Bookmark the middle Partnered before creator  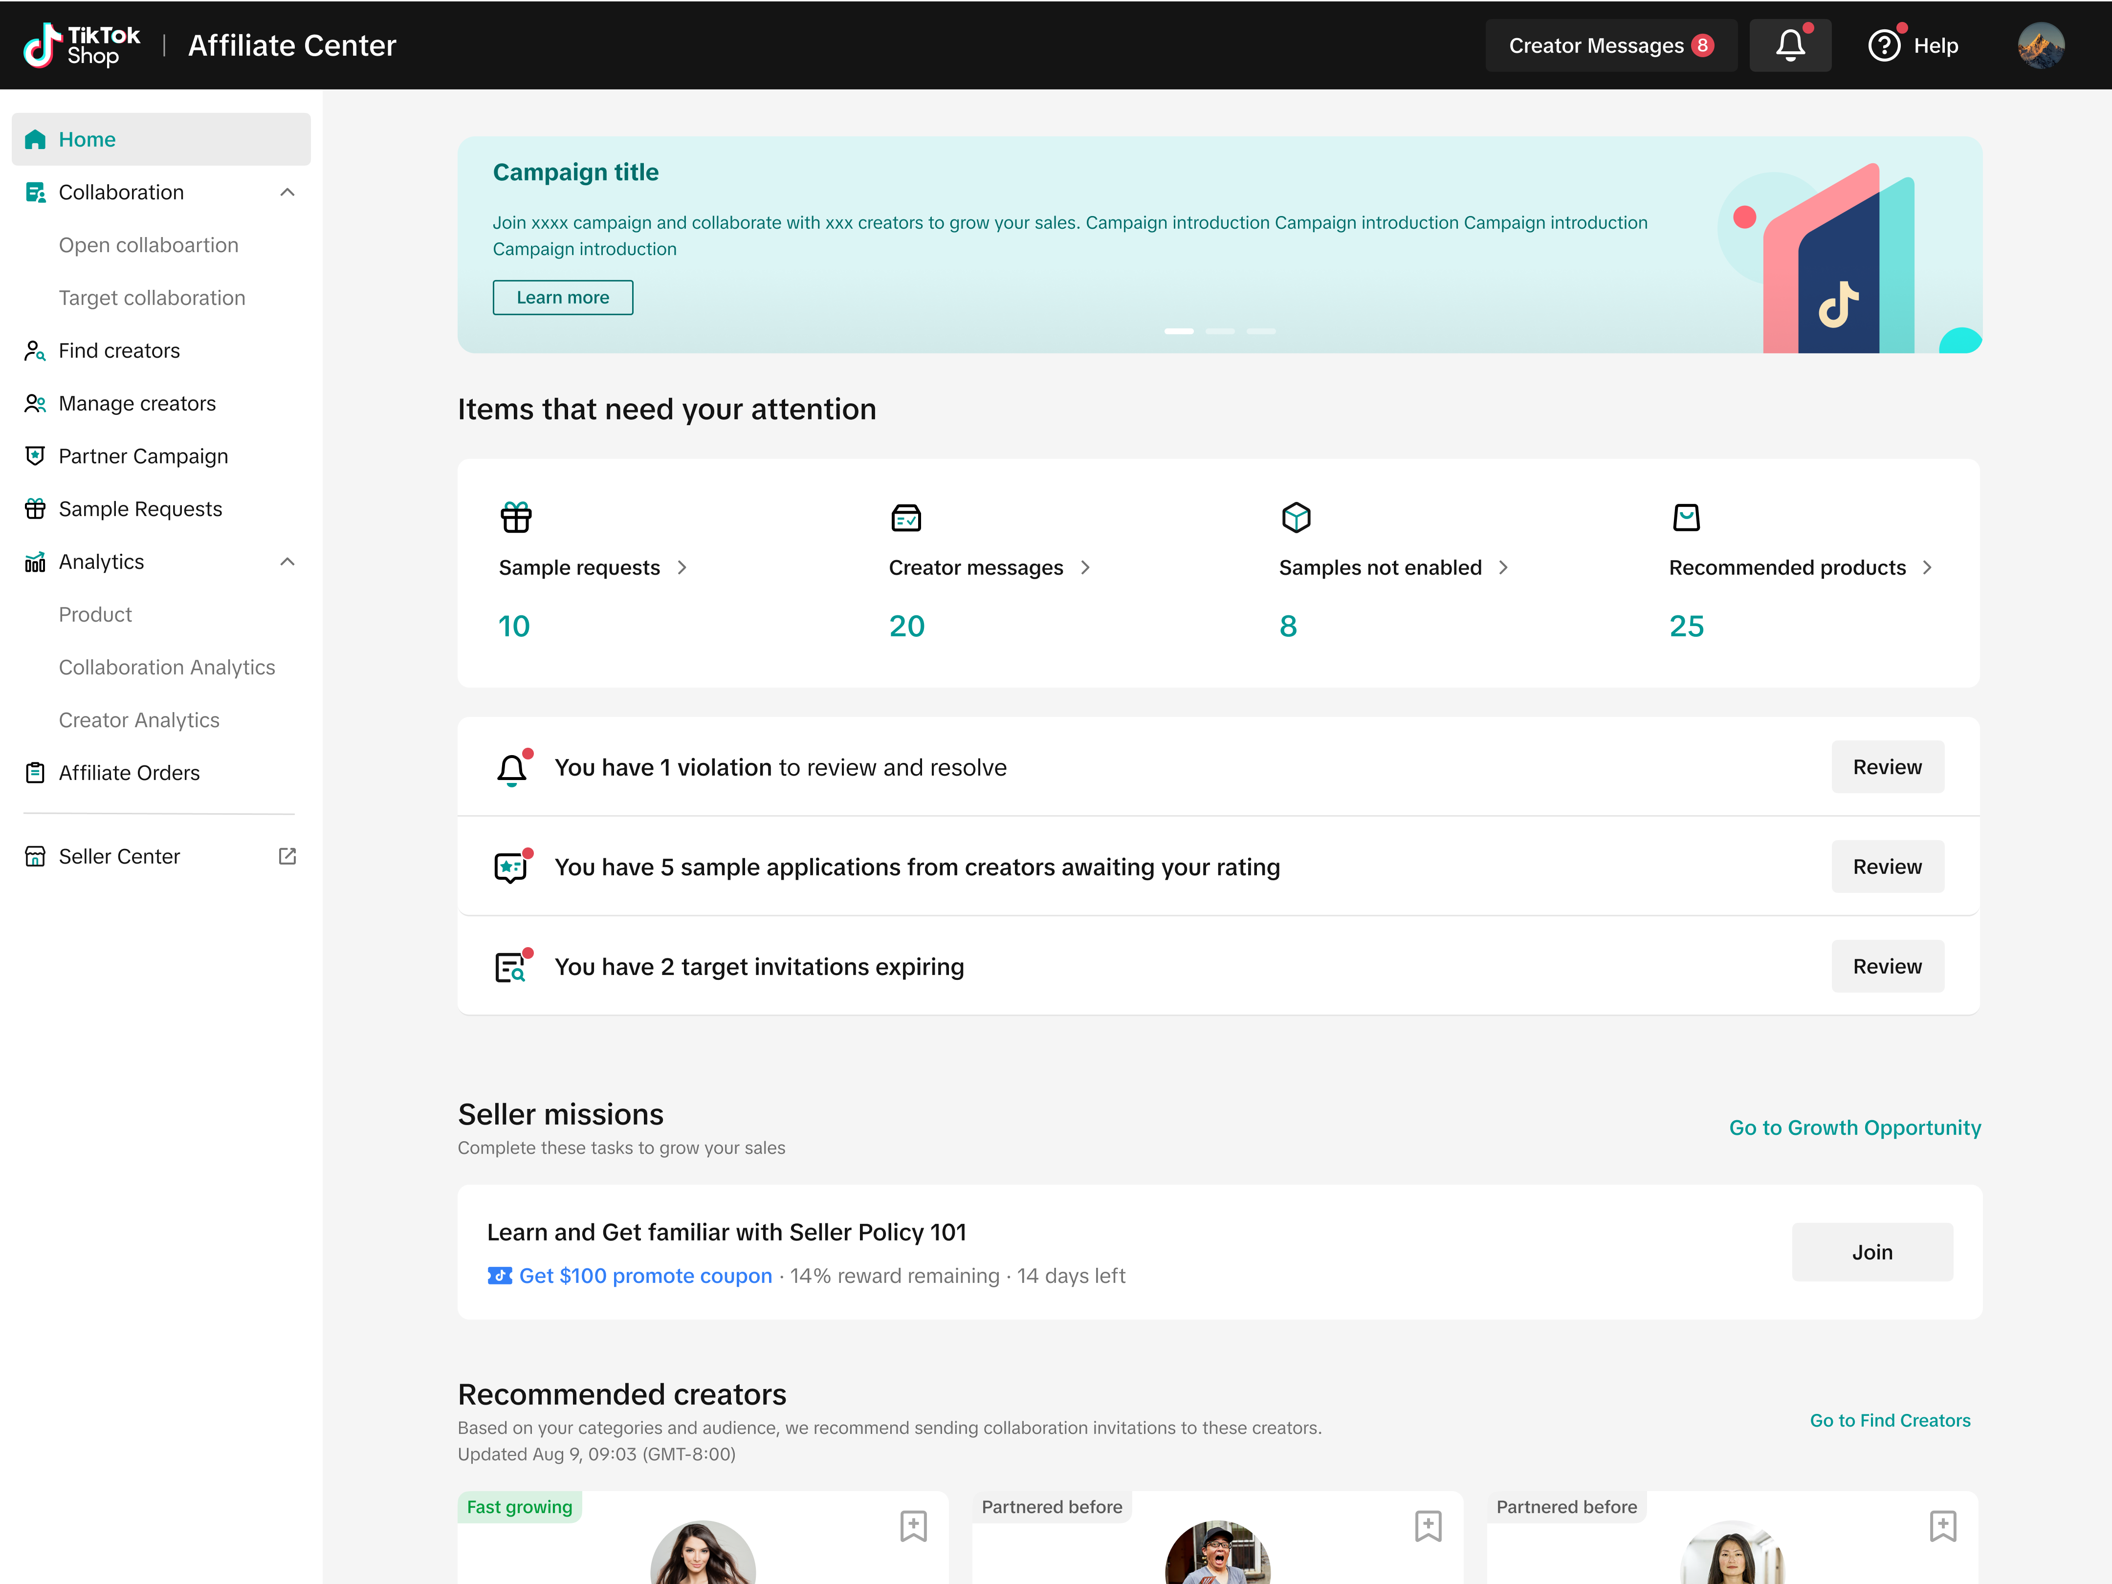coord(1428,1526)
